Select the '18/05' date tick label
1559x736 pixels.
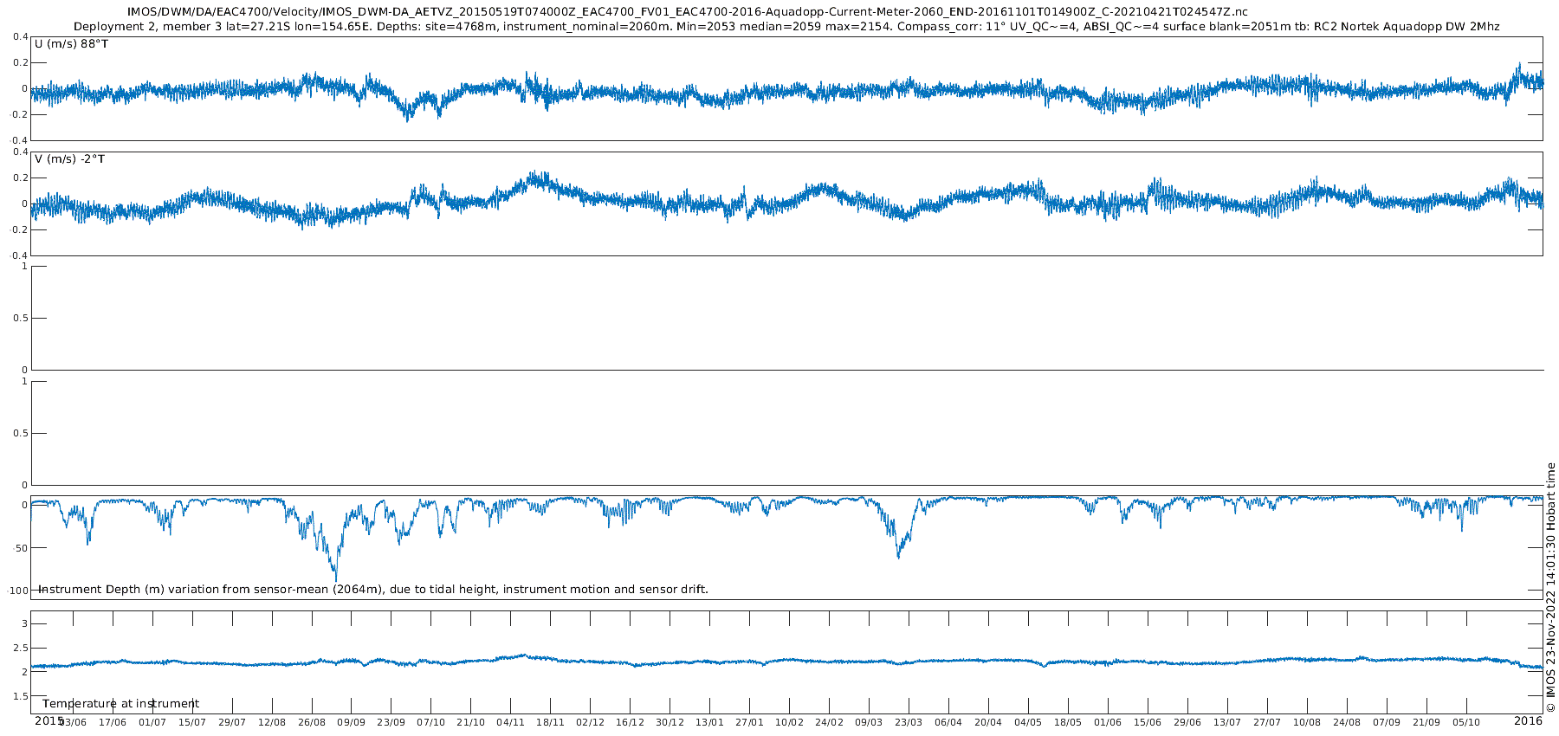click(1069, 722)
